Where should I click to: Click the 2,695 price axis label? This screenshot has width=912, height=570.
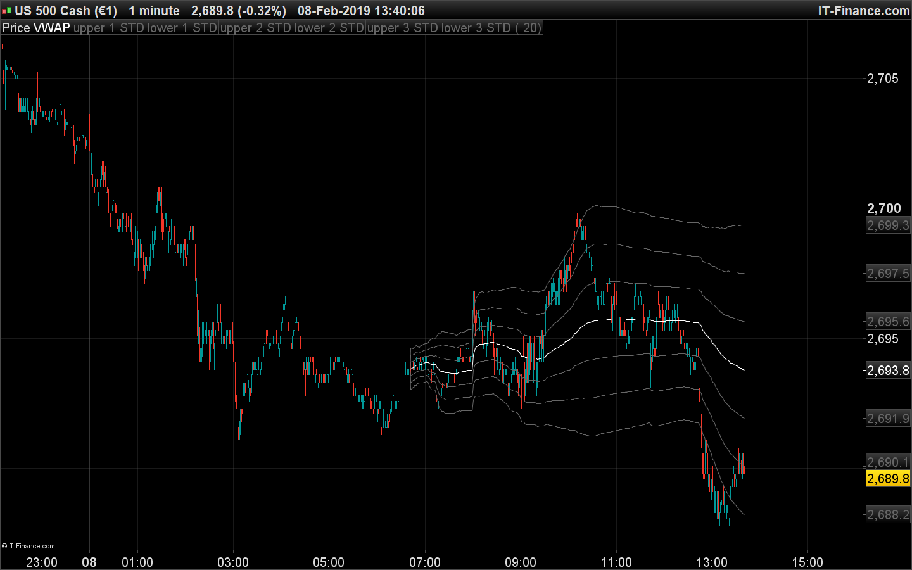coord(883,339)
